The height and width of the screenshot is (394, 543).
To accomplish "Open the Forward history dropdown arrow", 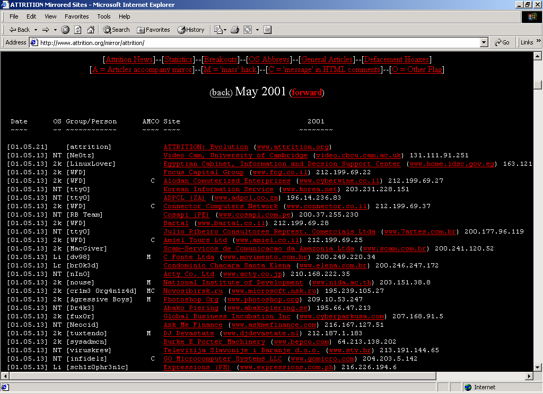I will click(55, 30).
